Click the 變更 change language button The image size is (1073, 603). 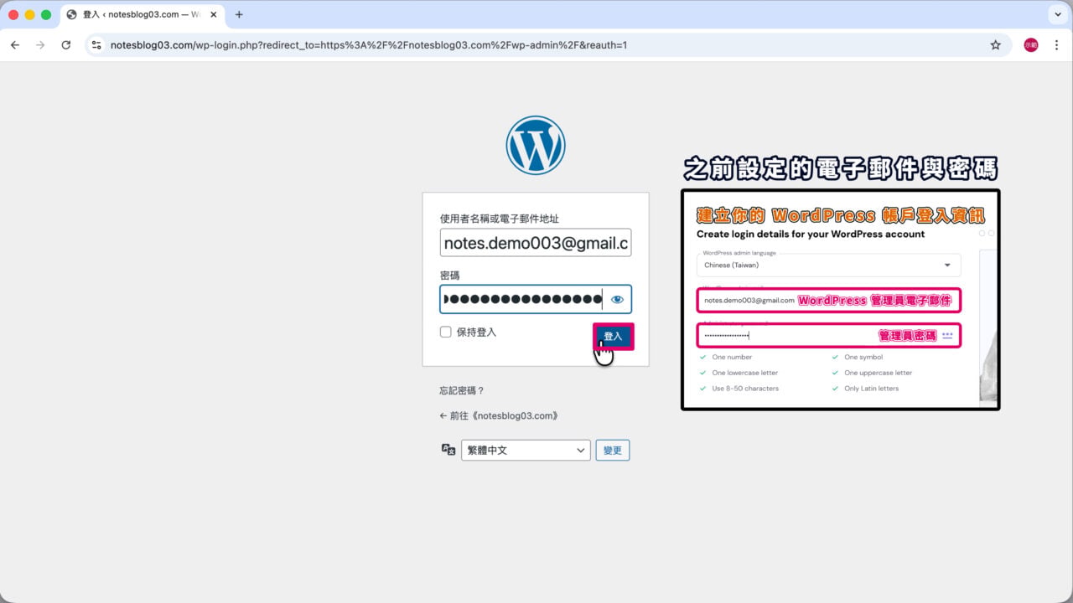(613, 450)
